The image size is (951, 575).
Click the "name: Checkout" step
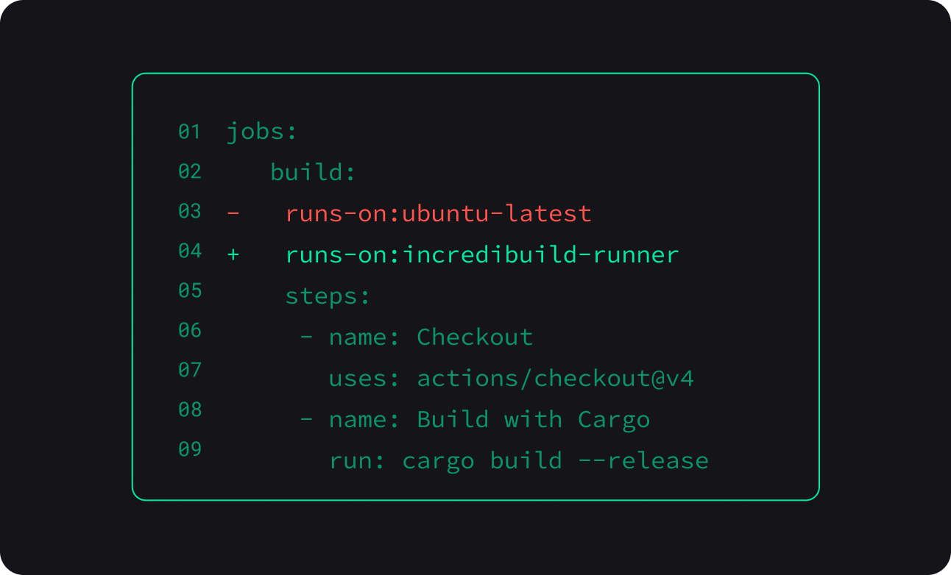pyautogui.click(x=431, y=337)
